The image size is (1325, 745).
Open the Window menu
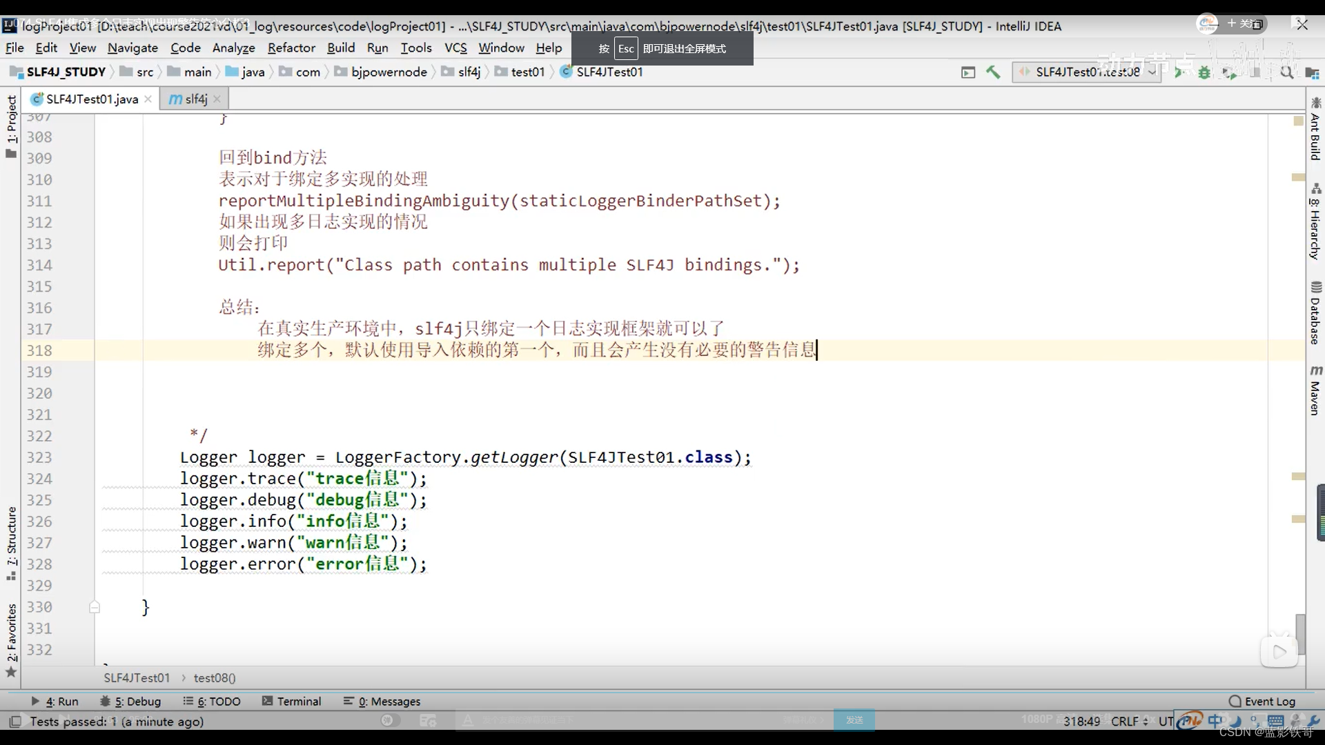(x=502, y=48)
